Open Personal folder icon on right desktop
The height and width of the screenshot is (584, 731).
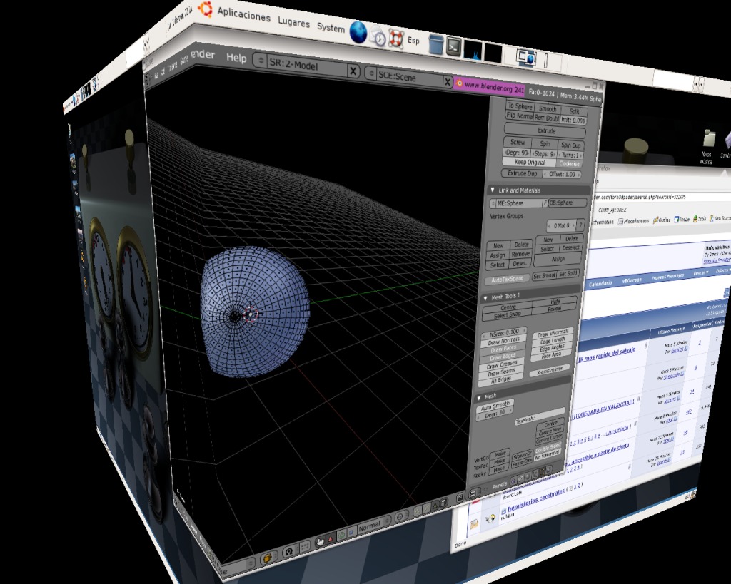click(709, 139)
